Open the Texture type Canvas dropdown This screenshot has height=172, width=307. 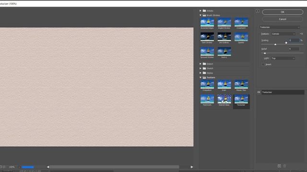tap(283, 34)
